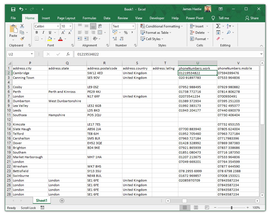269x215 pixels.
Task: Toggle bold formatting
Action: pos(36,32)
